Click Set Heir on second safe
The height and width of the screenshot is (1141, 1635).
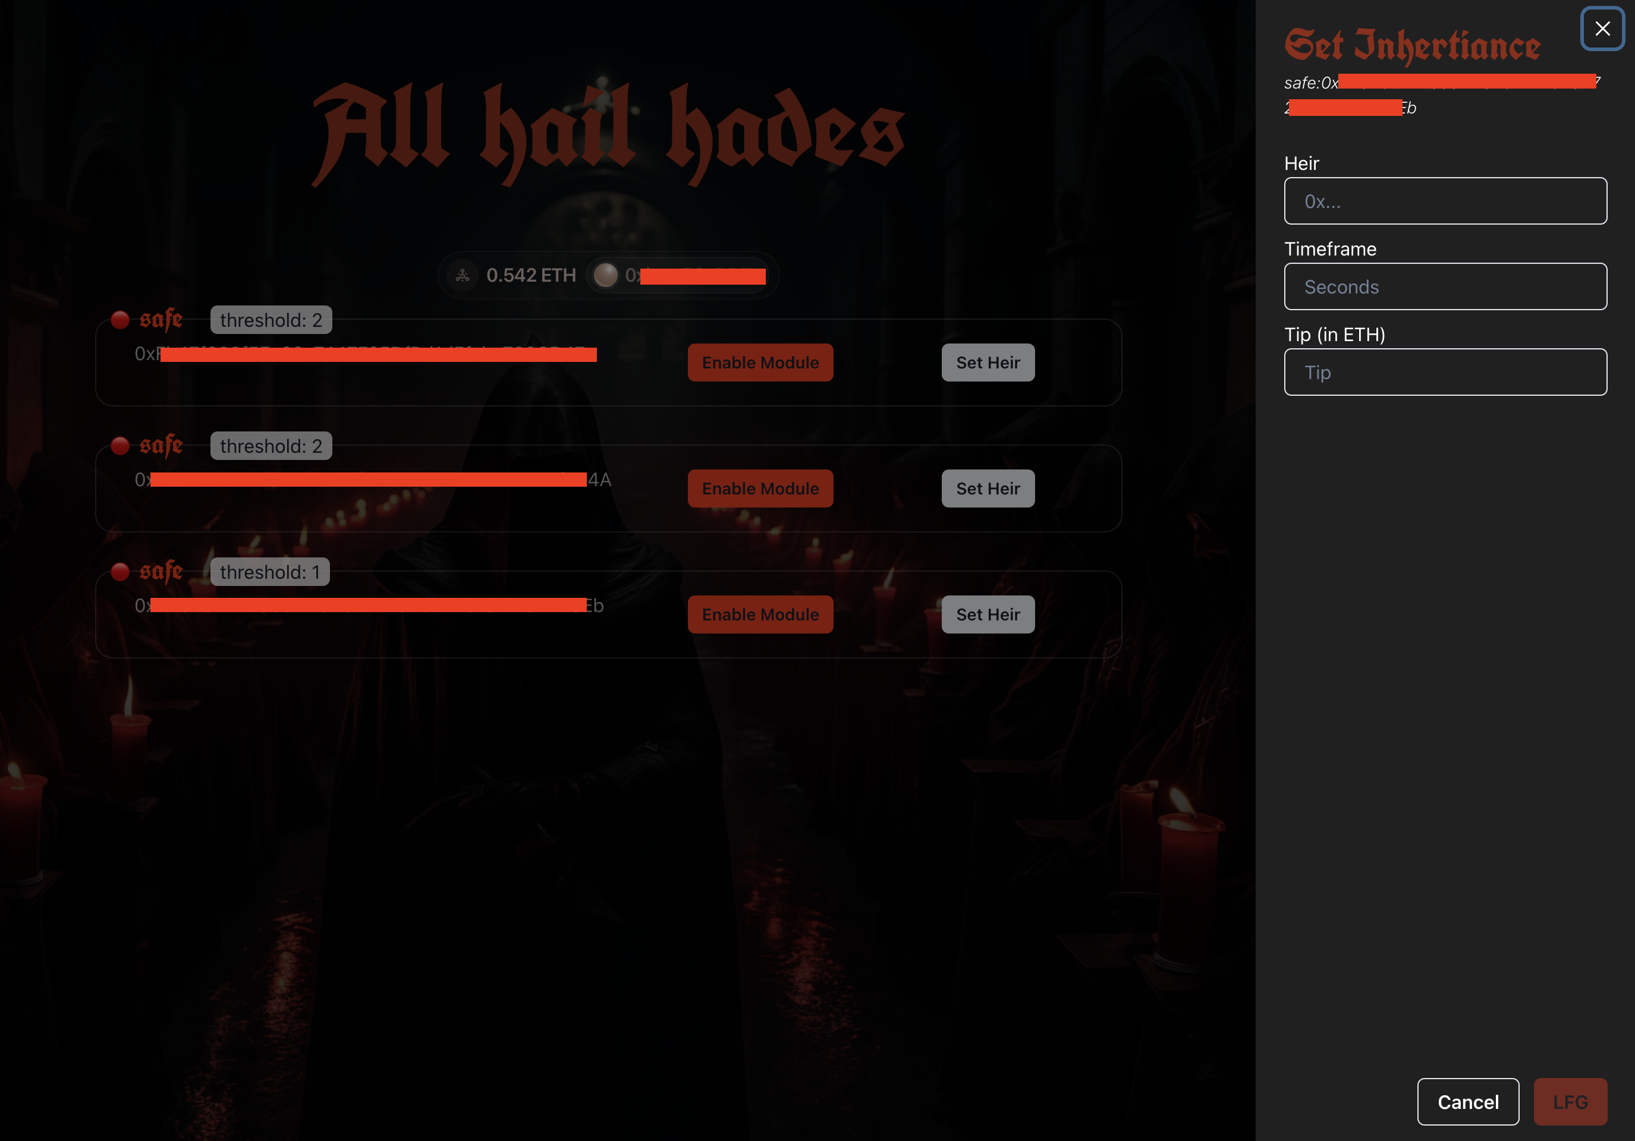988,488
